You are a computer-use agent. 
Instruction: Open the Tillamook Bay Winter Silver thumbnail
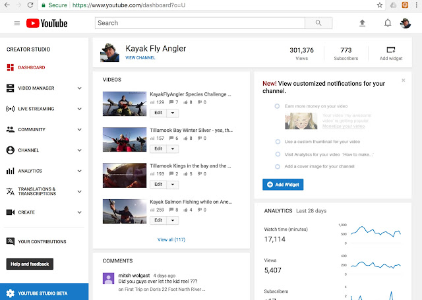125,139
